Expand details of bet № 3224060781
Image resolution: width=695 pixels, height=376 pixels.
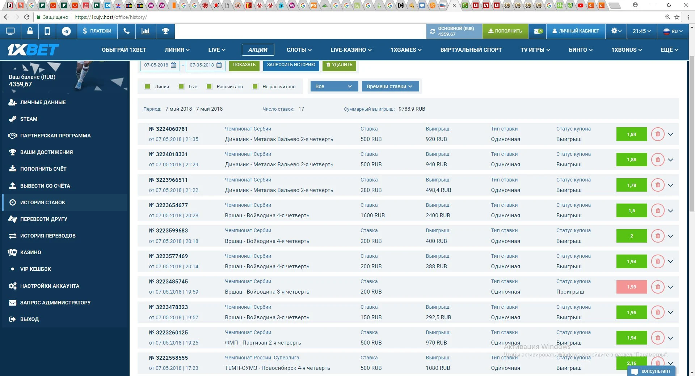pyautogui.click(x=670, y=134)
